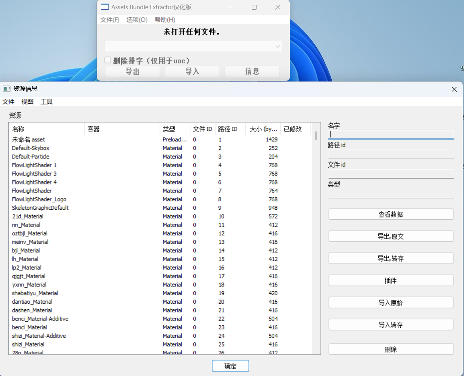Open the 工具 menu
464x376 pixels.
(x=45, y=102)
